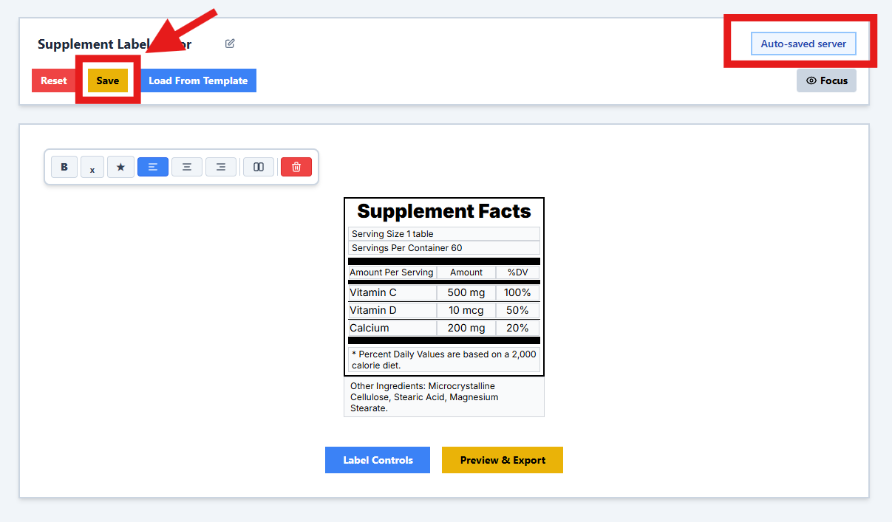Apply subscript with the small x button
The image size is (892, 522).
[92, 168]
